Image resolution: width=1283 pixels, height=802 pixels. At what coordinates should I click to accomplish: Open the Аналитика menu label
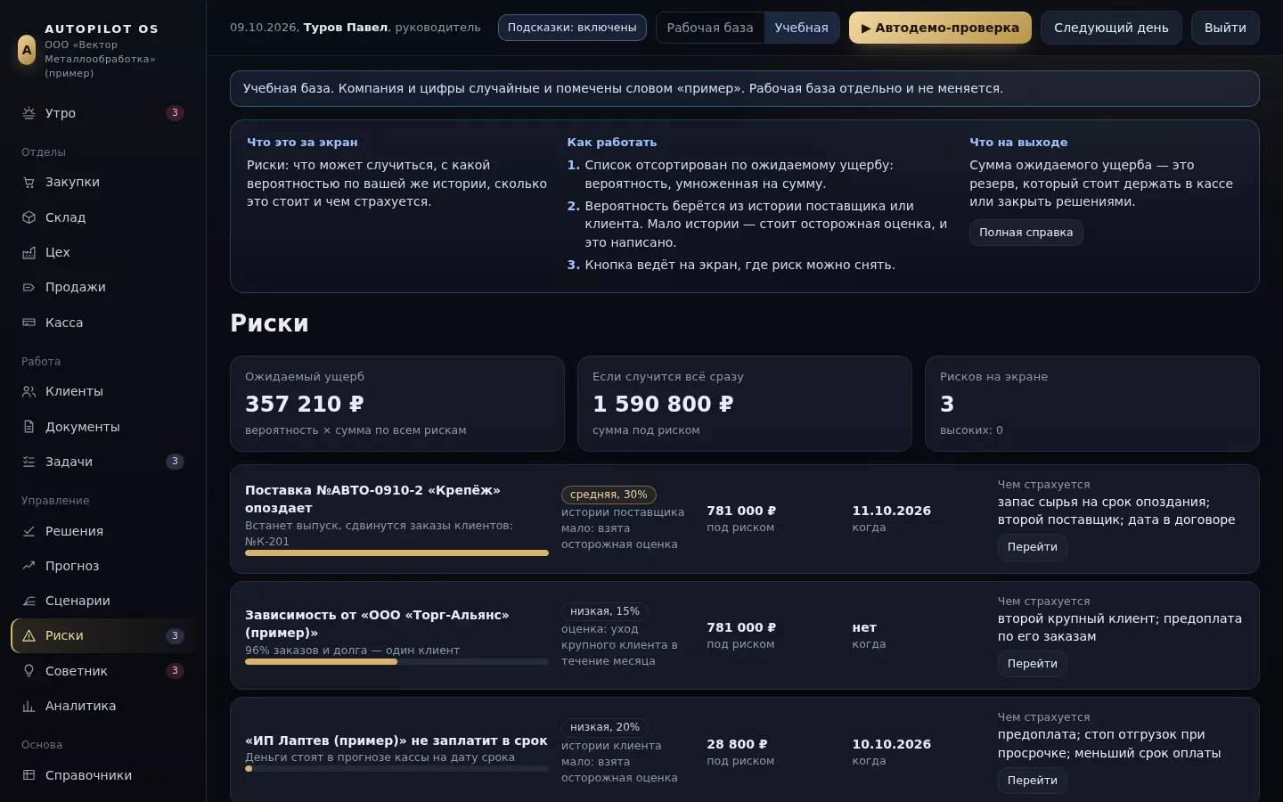[x=80, y=706]
